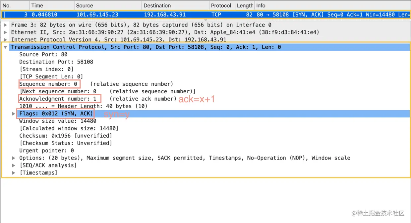Sort by Length column header
411x223 pixels.
pos(245,6)
